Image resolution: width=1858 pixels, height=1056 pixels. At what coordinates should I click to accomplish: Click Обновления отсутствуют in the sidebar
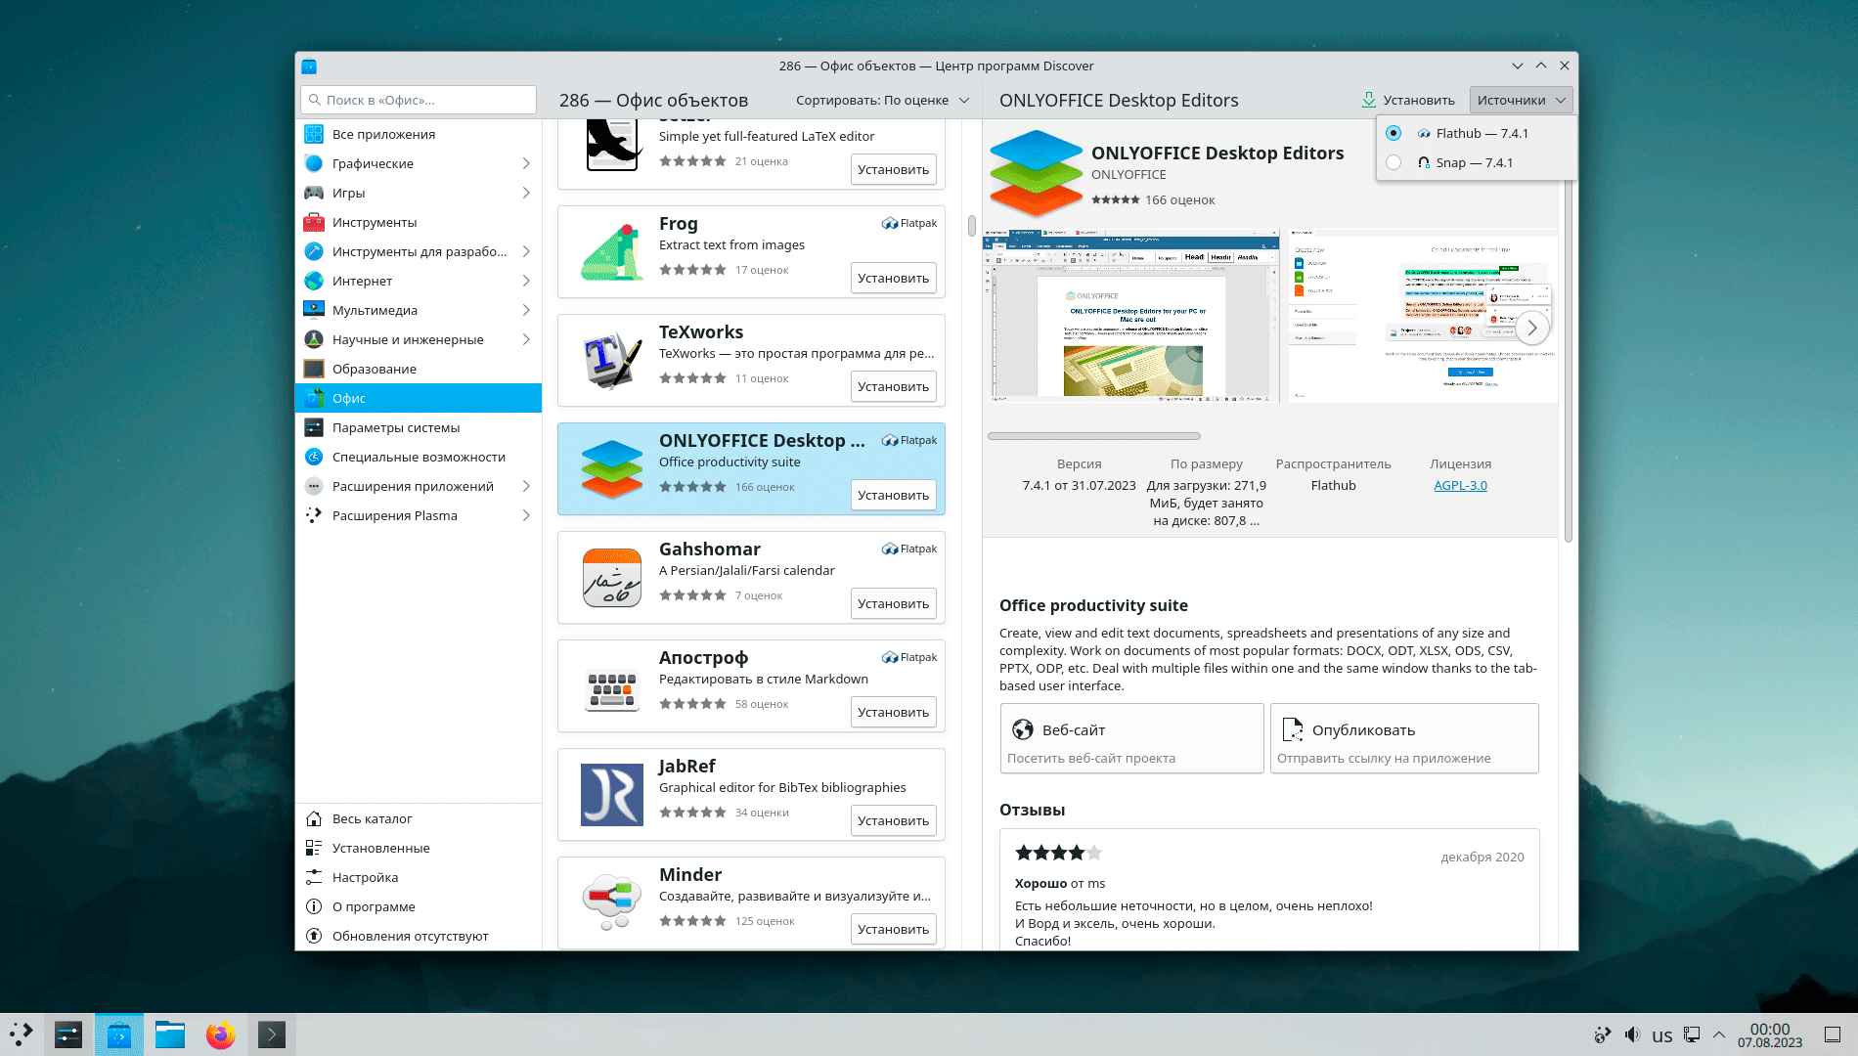click(419, 936)
